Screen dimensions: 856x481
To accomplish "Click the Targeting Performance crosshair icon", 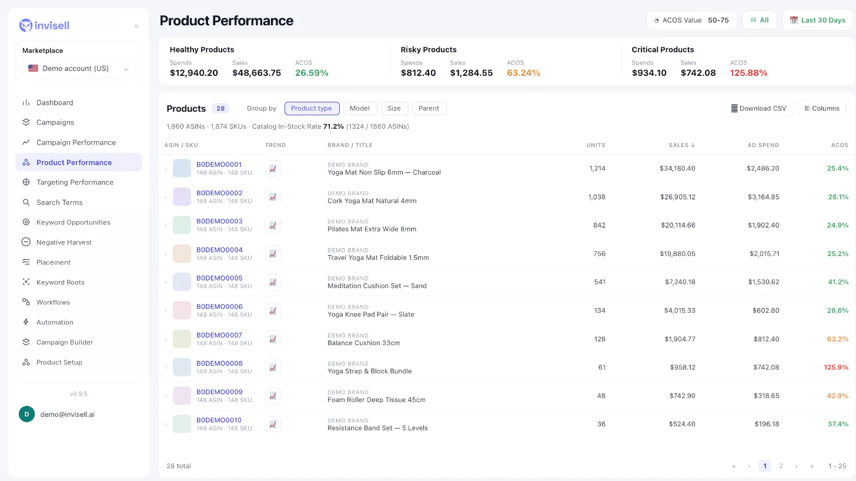I will pyautogui.click(x=26, y=182).
